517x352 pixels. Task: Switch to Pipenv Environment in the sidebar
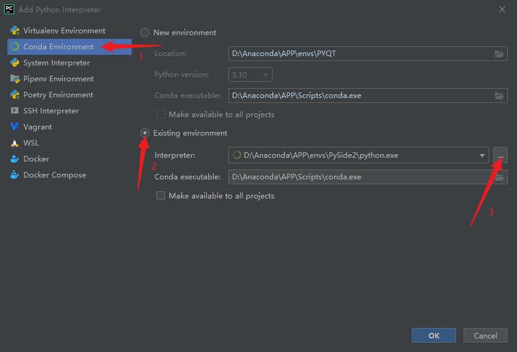click(69, 78)
